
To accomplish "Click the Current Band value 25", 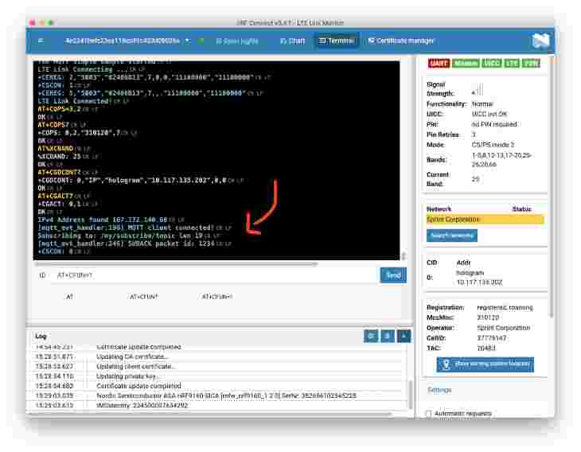I will [475, 179].
